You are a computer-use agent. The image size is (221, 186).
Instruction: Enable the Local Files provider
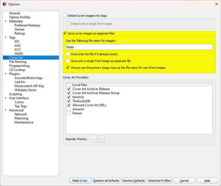pos(69,85)
